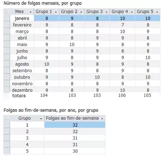Click the agosto Grupo 1 cell

pyautogui.click(x=47, y=64)
